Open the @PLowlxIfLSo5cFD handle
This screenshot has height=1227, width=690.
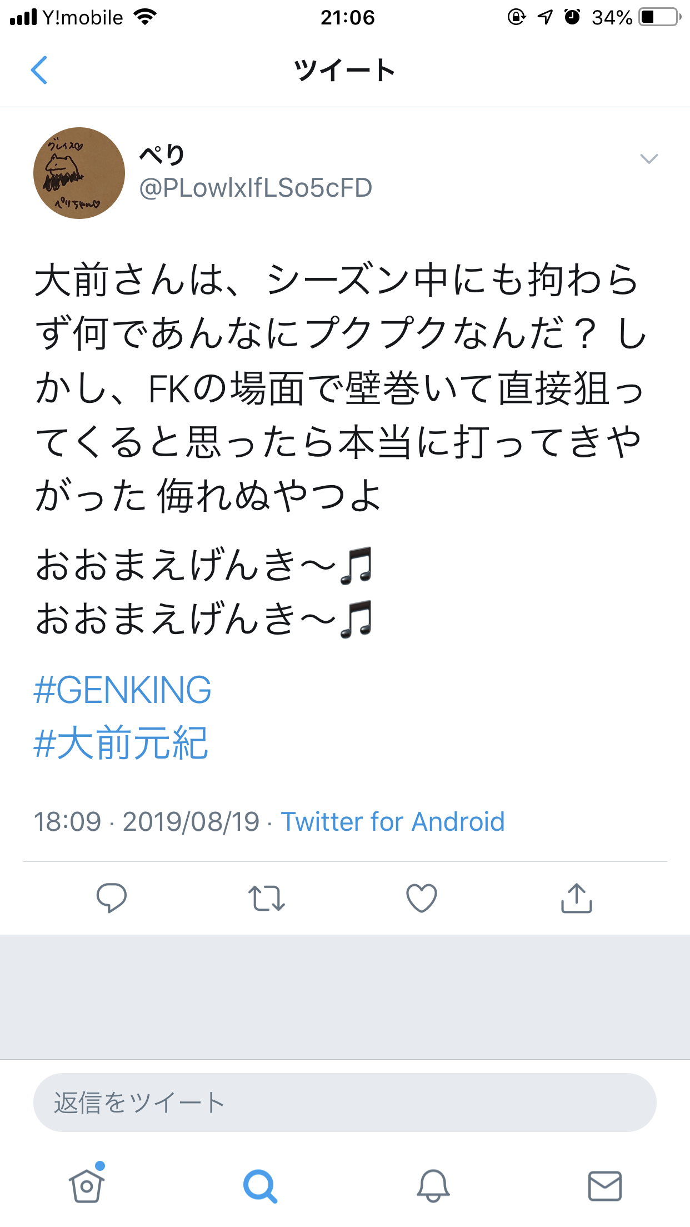(x=256, y=188)
